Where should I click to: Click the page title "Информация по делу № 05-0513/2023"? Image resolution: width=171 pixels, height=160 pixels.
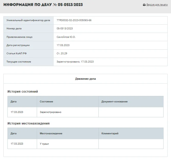coord(43,5)
